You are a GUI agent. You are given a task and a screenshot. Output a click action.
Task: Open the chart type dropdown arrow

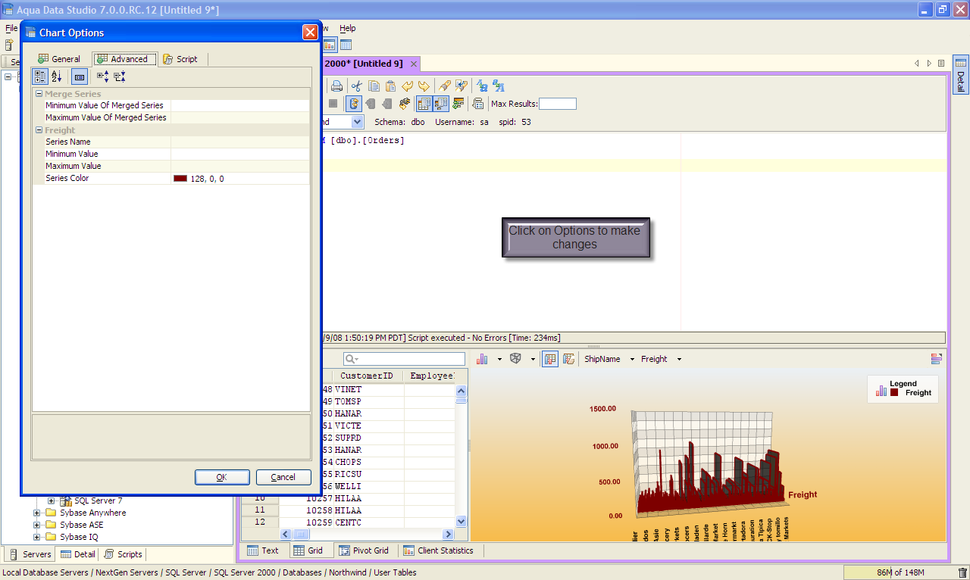(499, 359)
